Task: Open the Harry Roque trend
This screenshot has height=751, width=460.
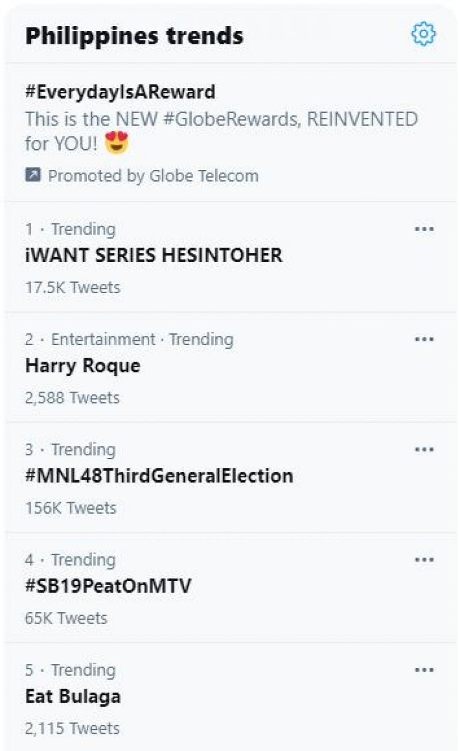Action: [83, 366]
